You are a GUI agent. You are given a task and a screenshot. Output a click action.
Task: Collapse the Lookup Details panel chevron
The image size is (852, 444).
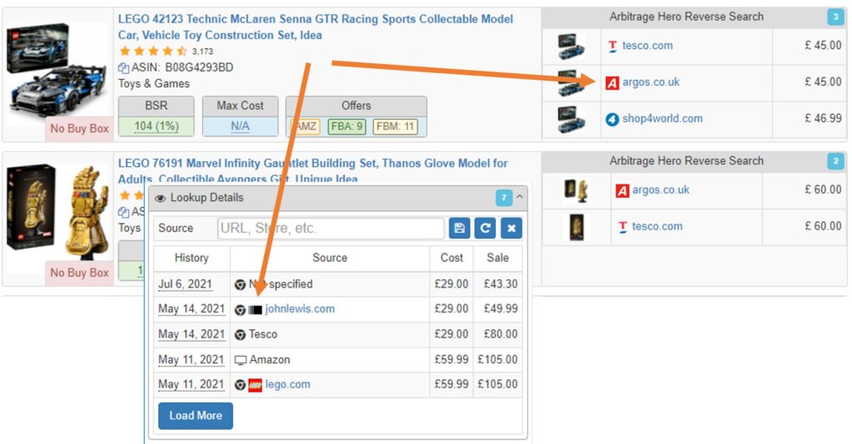(520, 197)
